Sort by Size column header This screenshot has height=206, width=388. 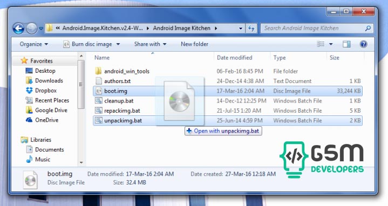pyautogui.click(x=334, y=58)
